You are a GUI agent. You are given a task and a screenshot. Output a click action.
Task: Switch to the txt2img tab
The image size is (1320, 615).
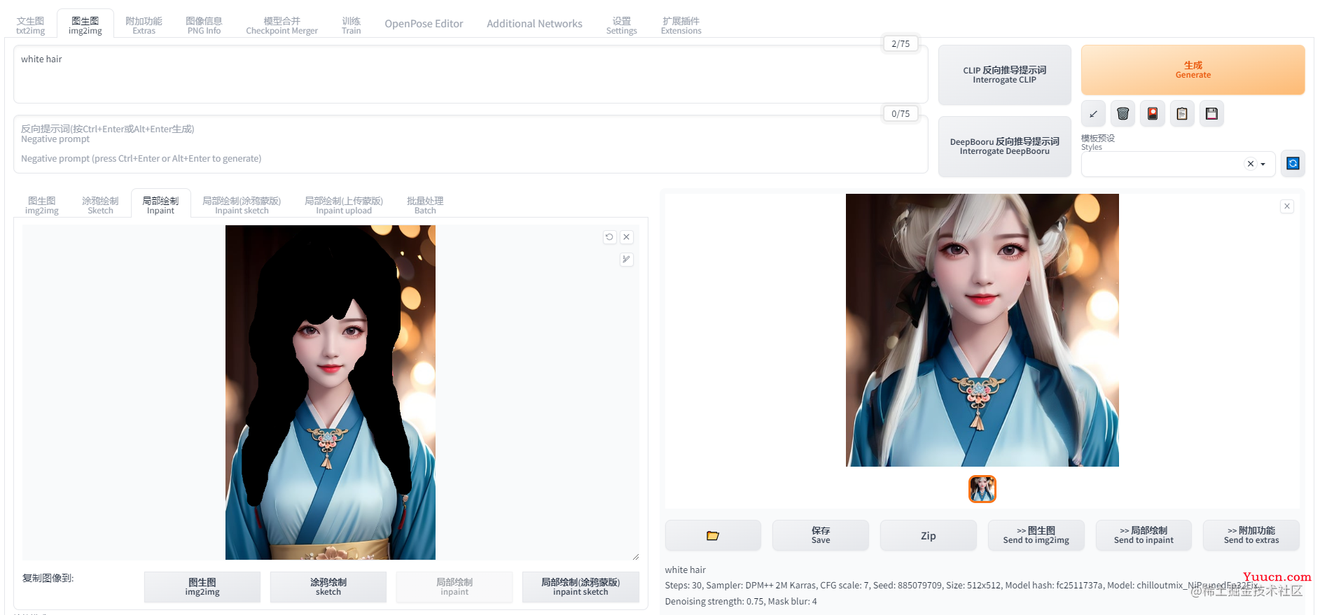click(x=30, y=25)
